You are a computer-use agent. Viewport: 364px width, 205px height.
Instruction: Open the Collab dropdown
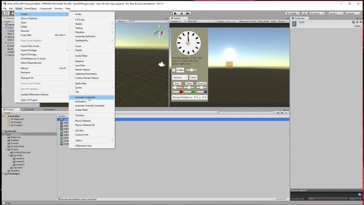point(292,14)
